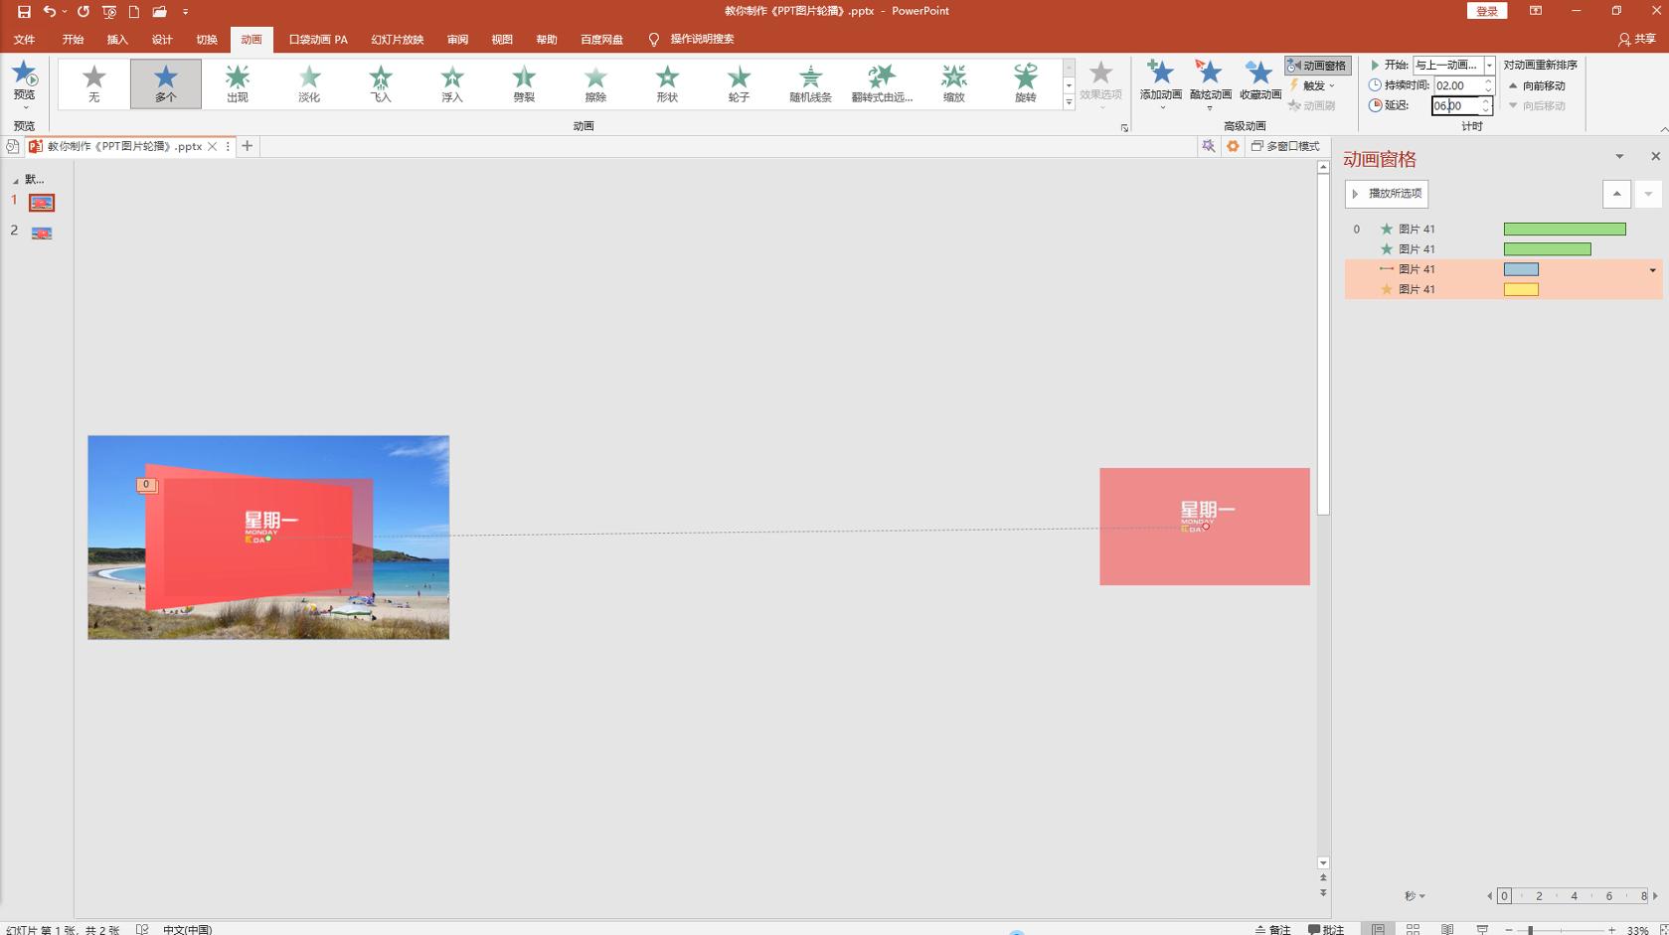Undo the last action

click(x=49, y=12)
